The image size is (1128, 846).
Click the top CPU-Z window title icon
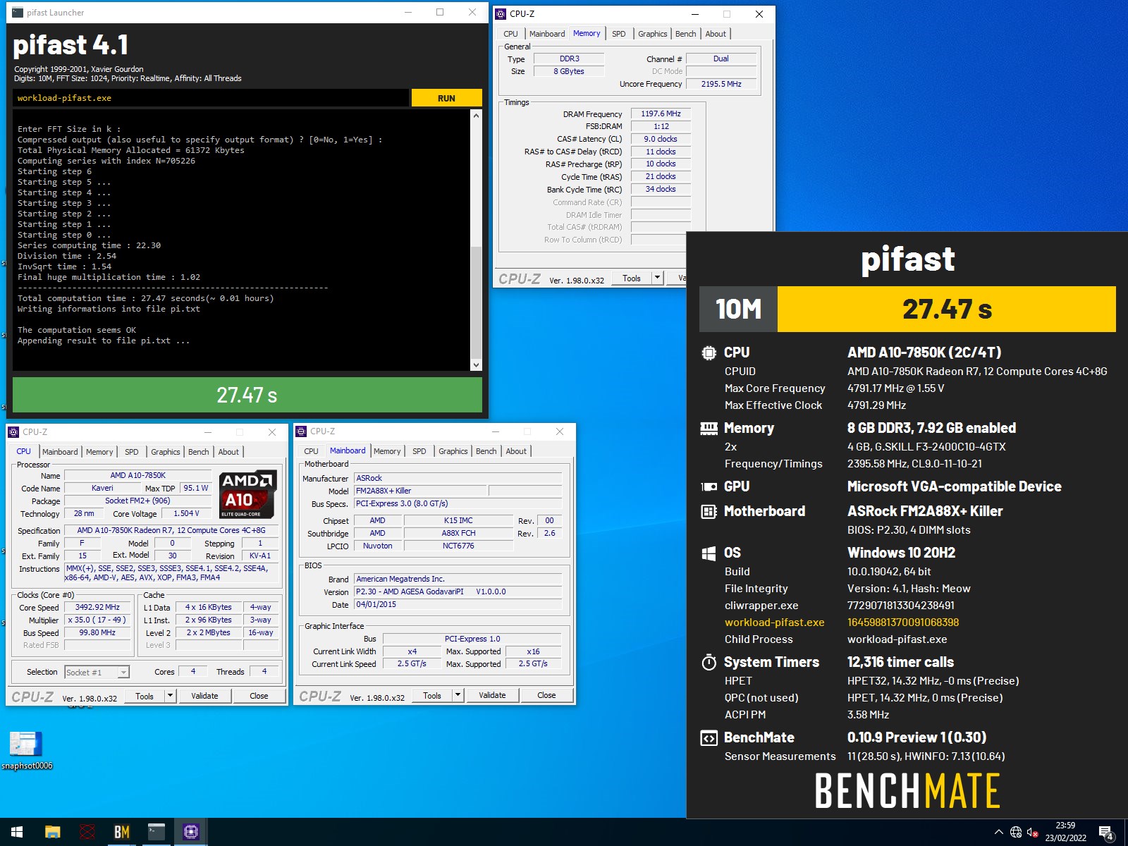pos(501,13)
